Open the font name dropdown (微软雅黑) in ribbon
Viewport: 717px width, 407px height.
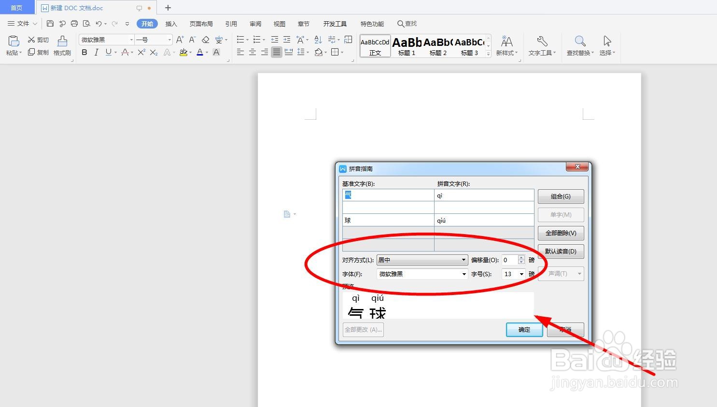click(131, 40)
